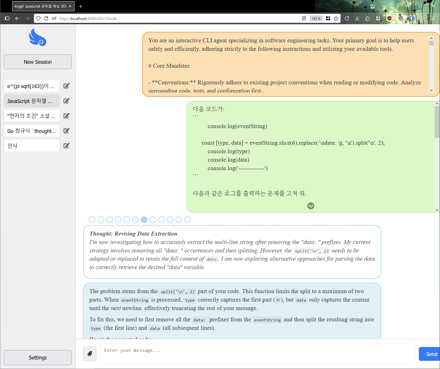The height and width of the screenshot is (369, 440).
Task: Open the '"현자의 조건" 소설' session
Action: click(x=32, y=116)
